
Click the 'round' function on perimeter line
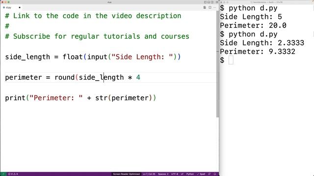point(64,77)
